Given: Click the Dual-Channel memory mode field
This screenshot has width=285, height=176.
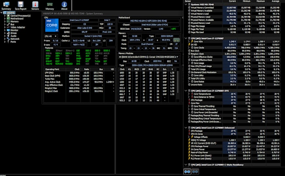Looking at the screenshot, I should pos(147,44).
